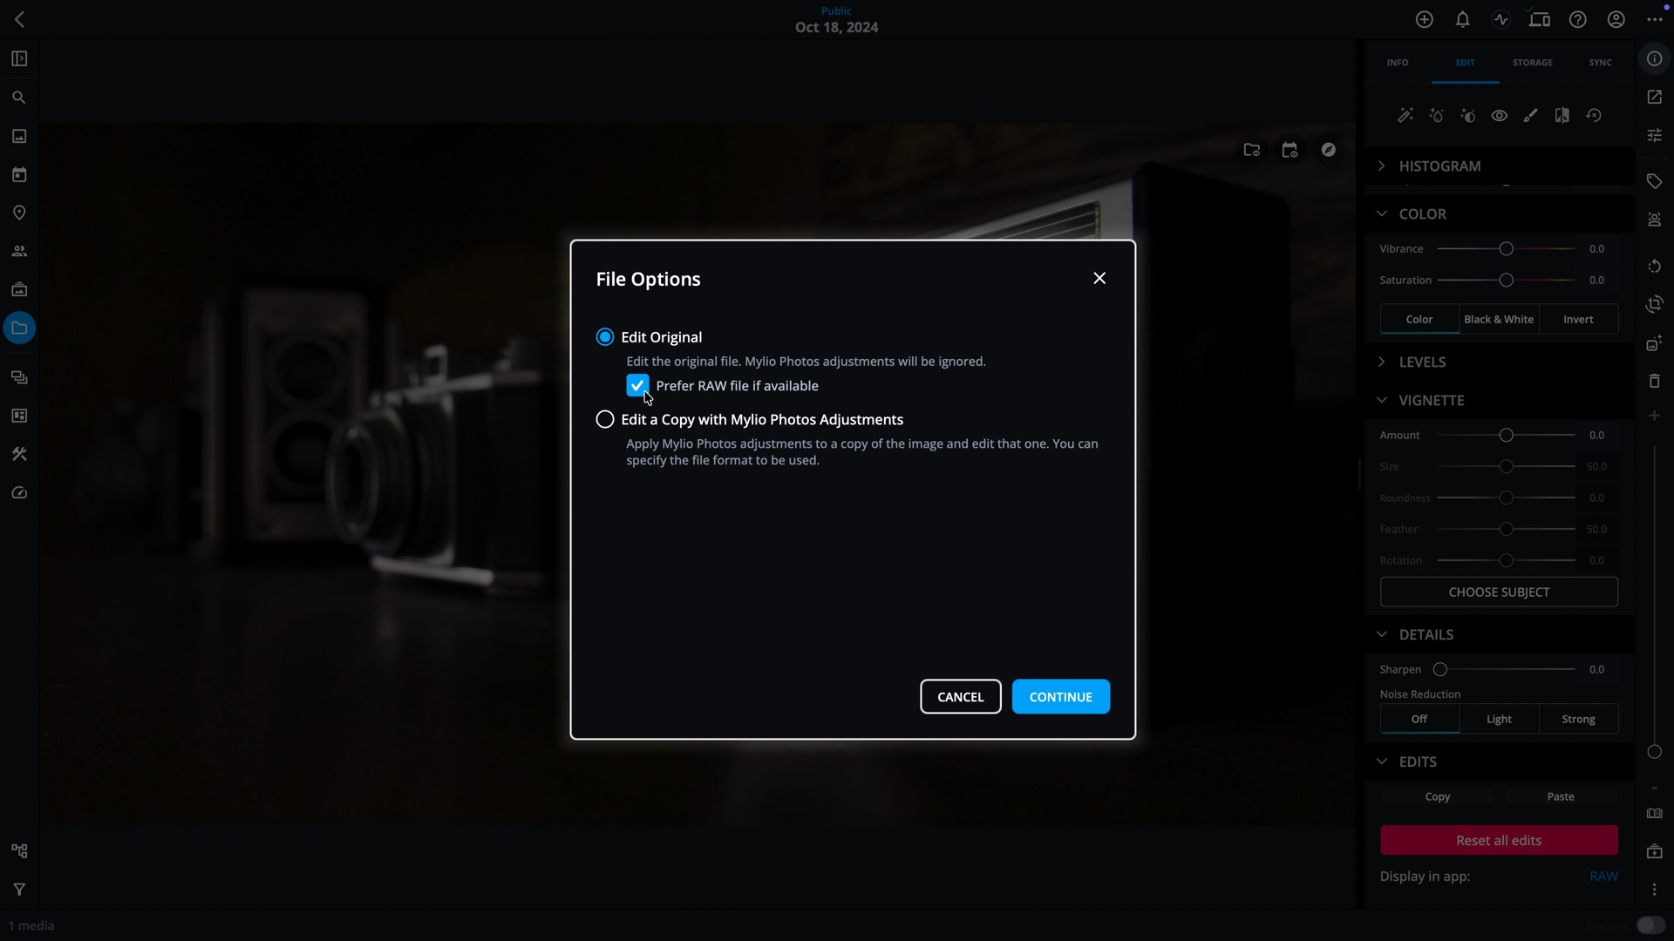
Task: Click the Vibrance slider handle
Action: (x=1506, y=249)
